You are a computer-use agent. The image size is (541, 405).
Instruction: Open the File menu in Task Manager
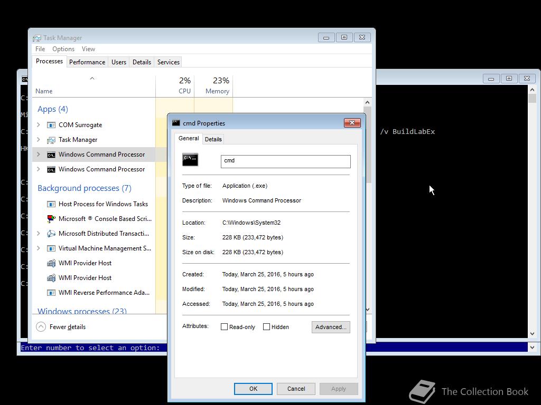click(x=40, y=49)
